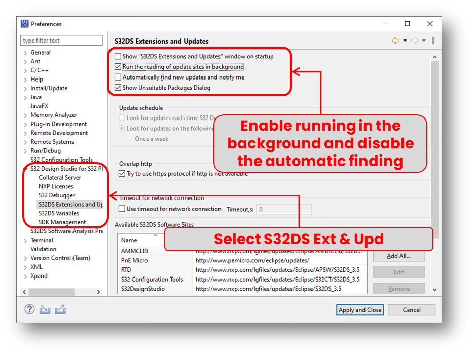Select Look for updates on the following radio

122,128
